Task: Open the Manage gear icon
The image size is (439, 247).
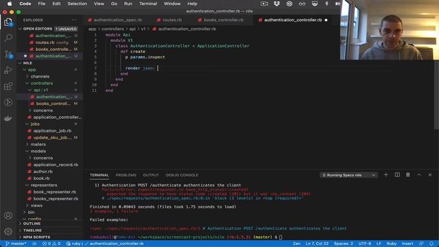Action: (8, 231)
